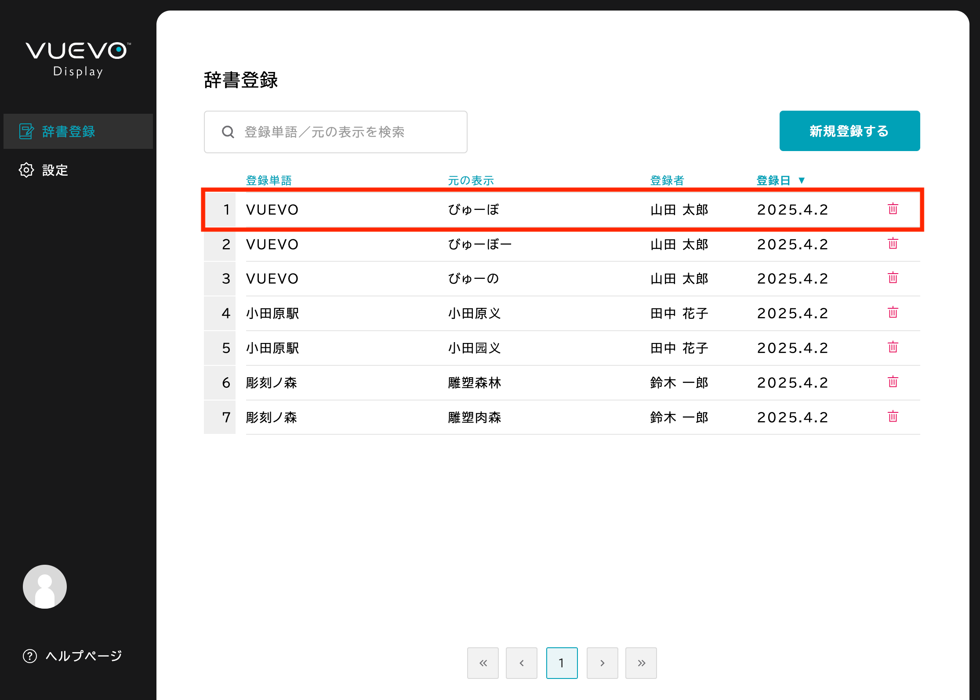Click the trash icon next to 小田原駅 row 4
This screenshot has height=700, width=980.
[893, 313]
